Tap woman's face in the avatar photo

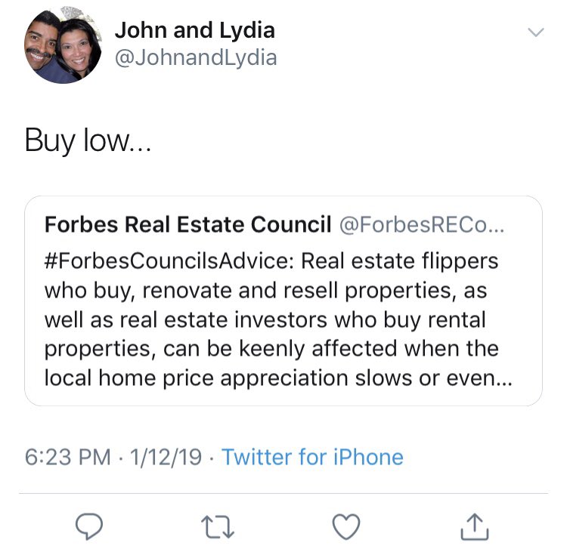75,51
